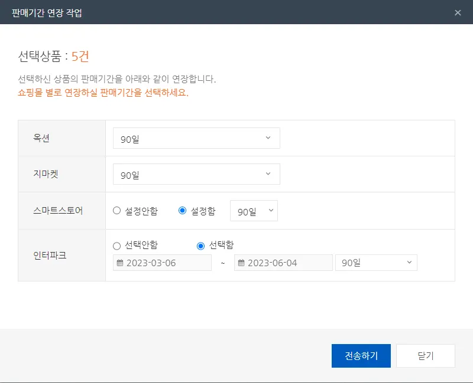Close the dialog with the X icon

(x=458, y=12)
